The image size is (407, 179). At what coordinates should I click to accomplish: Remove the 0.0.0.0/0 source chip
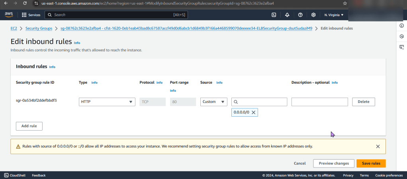tap(254, 112)
